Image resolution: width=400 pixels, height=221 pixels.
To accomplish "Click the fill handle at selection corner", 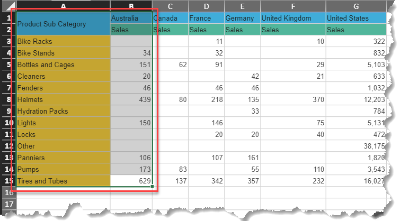I will 153,187.
